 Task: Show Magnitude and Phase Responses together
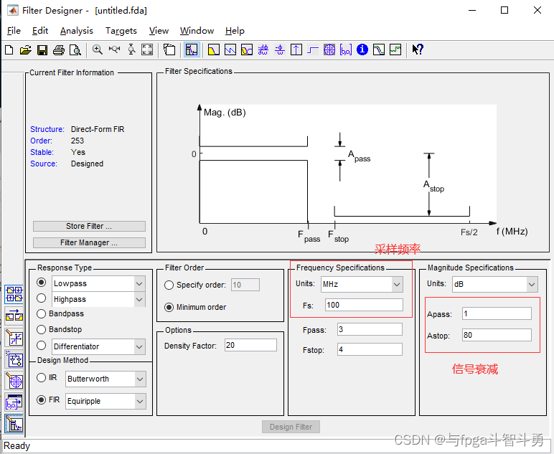pos(247,49)
